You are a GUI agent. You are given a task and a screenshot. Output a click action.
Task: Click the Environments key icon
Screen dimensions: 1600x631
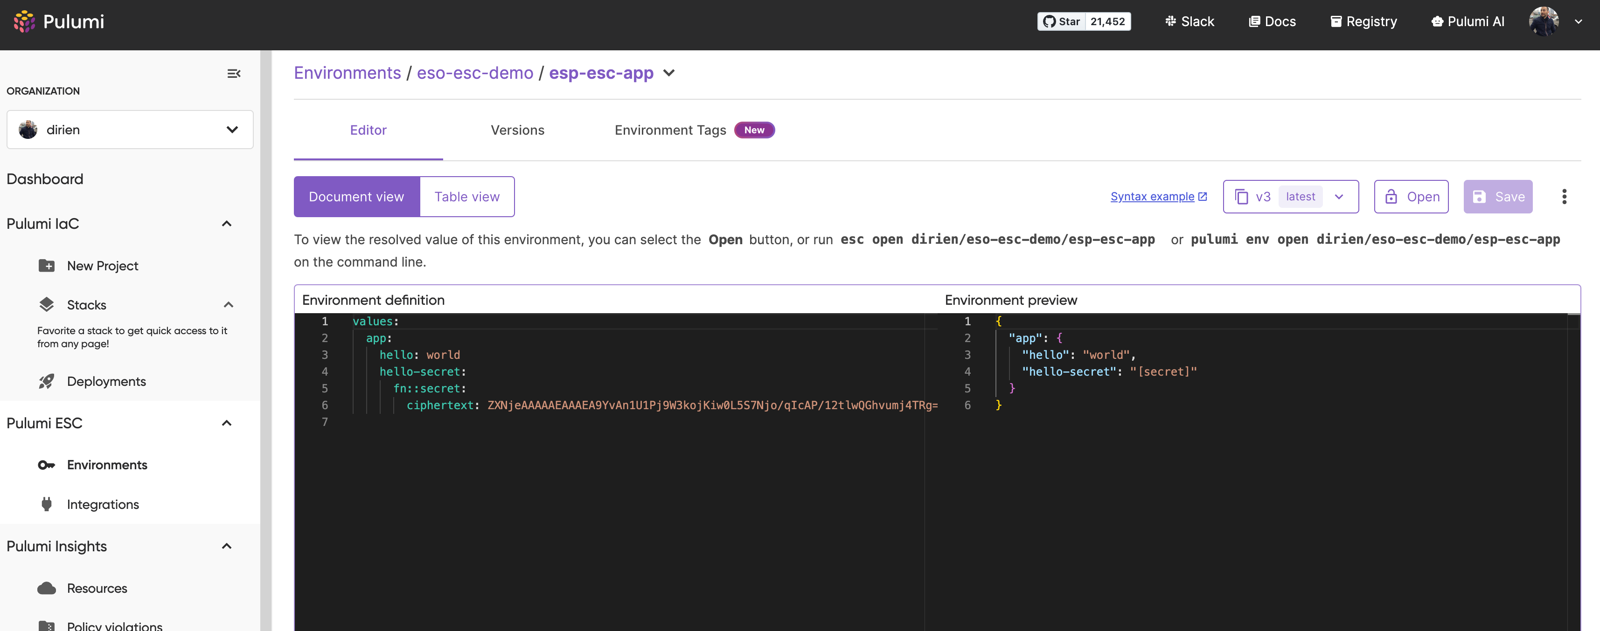coord(47,466)
